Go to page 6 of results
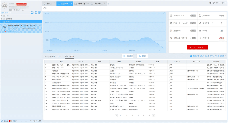This screenshot has width=228, height=123. pyautogui.click(x=149, y=116)
